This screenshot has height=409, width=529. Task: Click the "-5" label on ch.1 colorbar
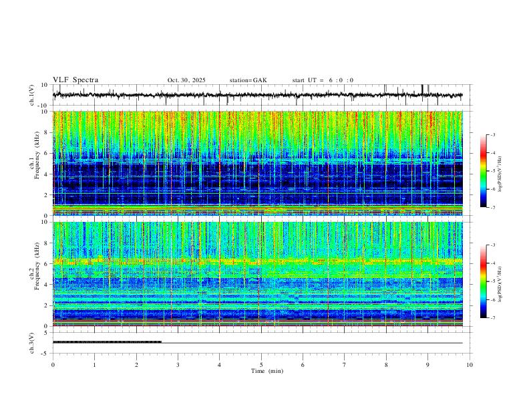[493, 171]
